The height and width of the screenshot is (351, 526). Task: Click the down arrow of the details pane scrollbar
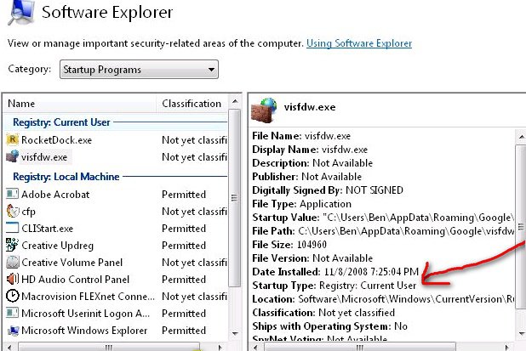(x=521, y=333)
